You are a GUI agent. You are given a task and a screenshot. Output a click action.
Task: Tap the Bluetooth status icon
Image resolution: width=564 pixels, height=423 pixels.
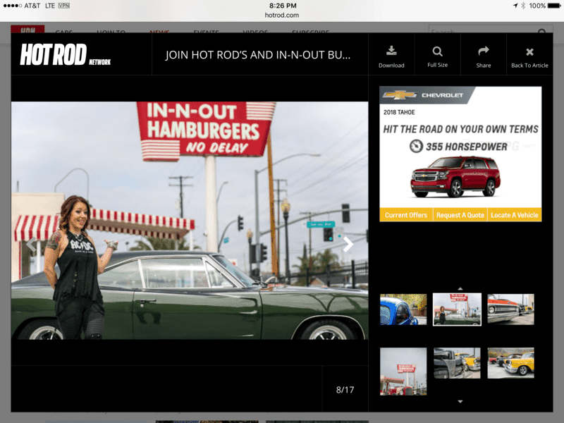tap(523, 6)
